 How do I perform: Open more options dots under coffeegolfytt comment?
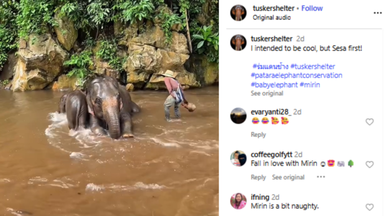point(321,177)
